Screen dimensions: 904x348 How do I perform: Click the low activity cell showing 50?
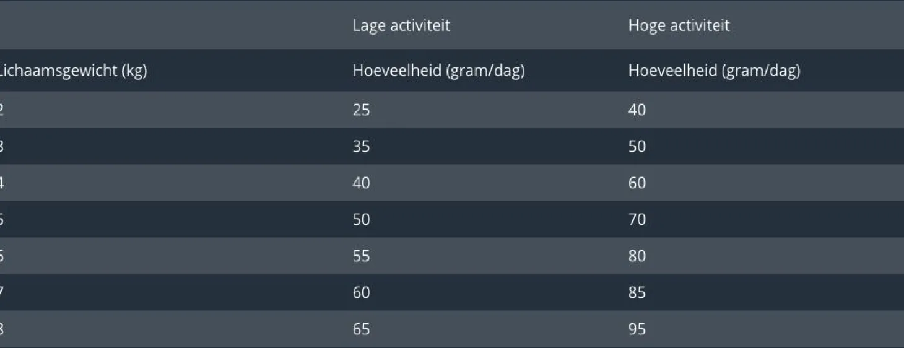click(x=361, y=219)
